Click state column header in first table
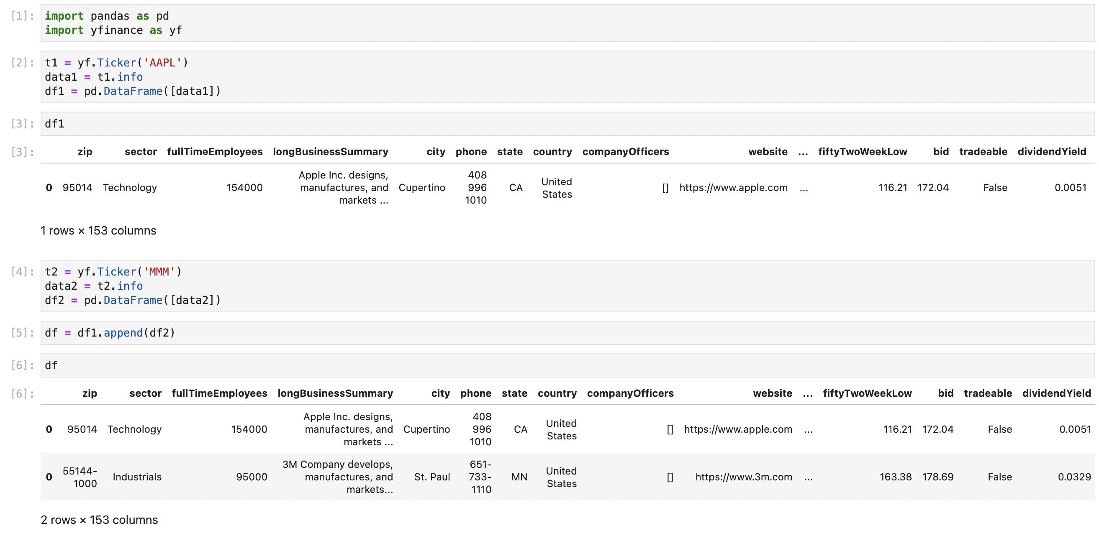The width and height of the screenshot is (1099, 536). pos(510,152)
